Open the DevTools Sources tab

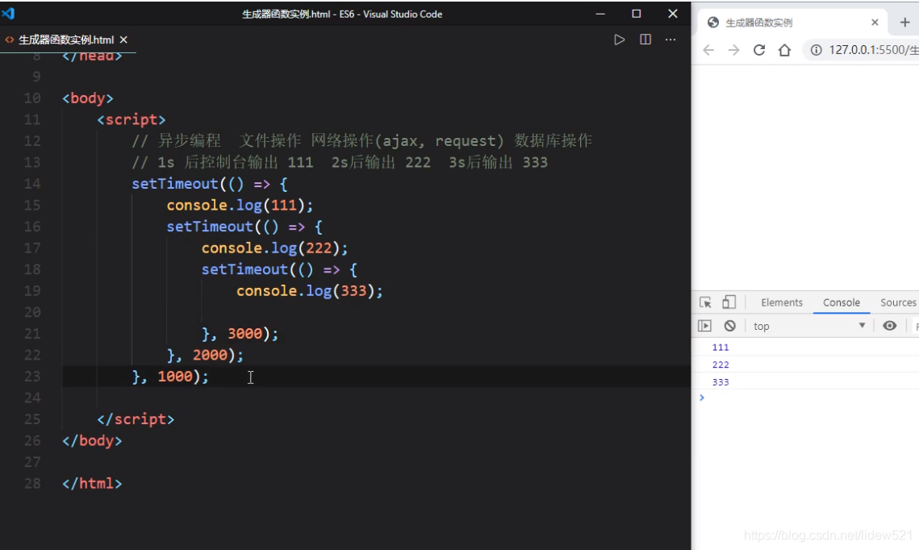(898, 302)
